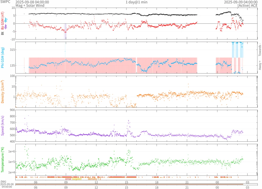The image size is (262, 189).
Task: Click the SWPC label in the corner
Action: point(5,2)
